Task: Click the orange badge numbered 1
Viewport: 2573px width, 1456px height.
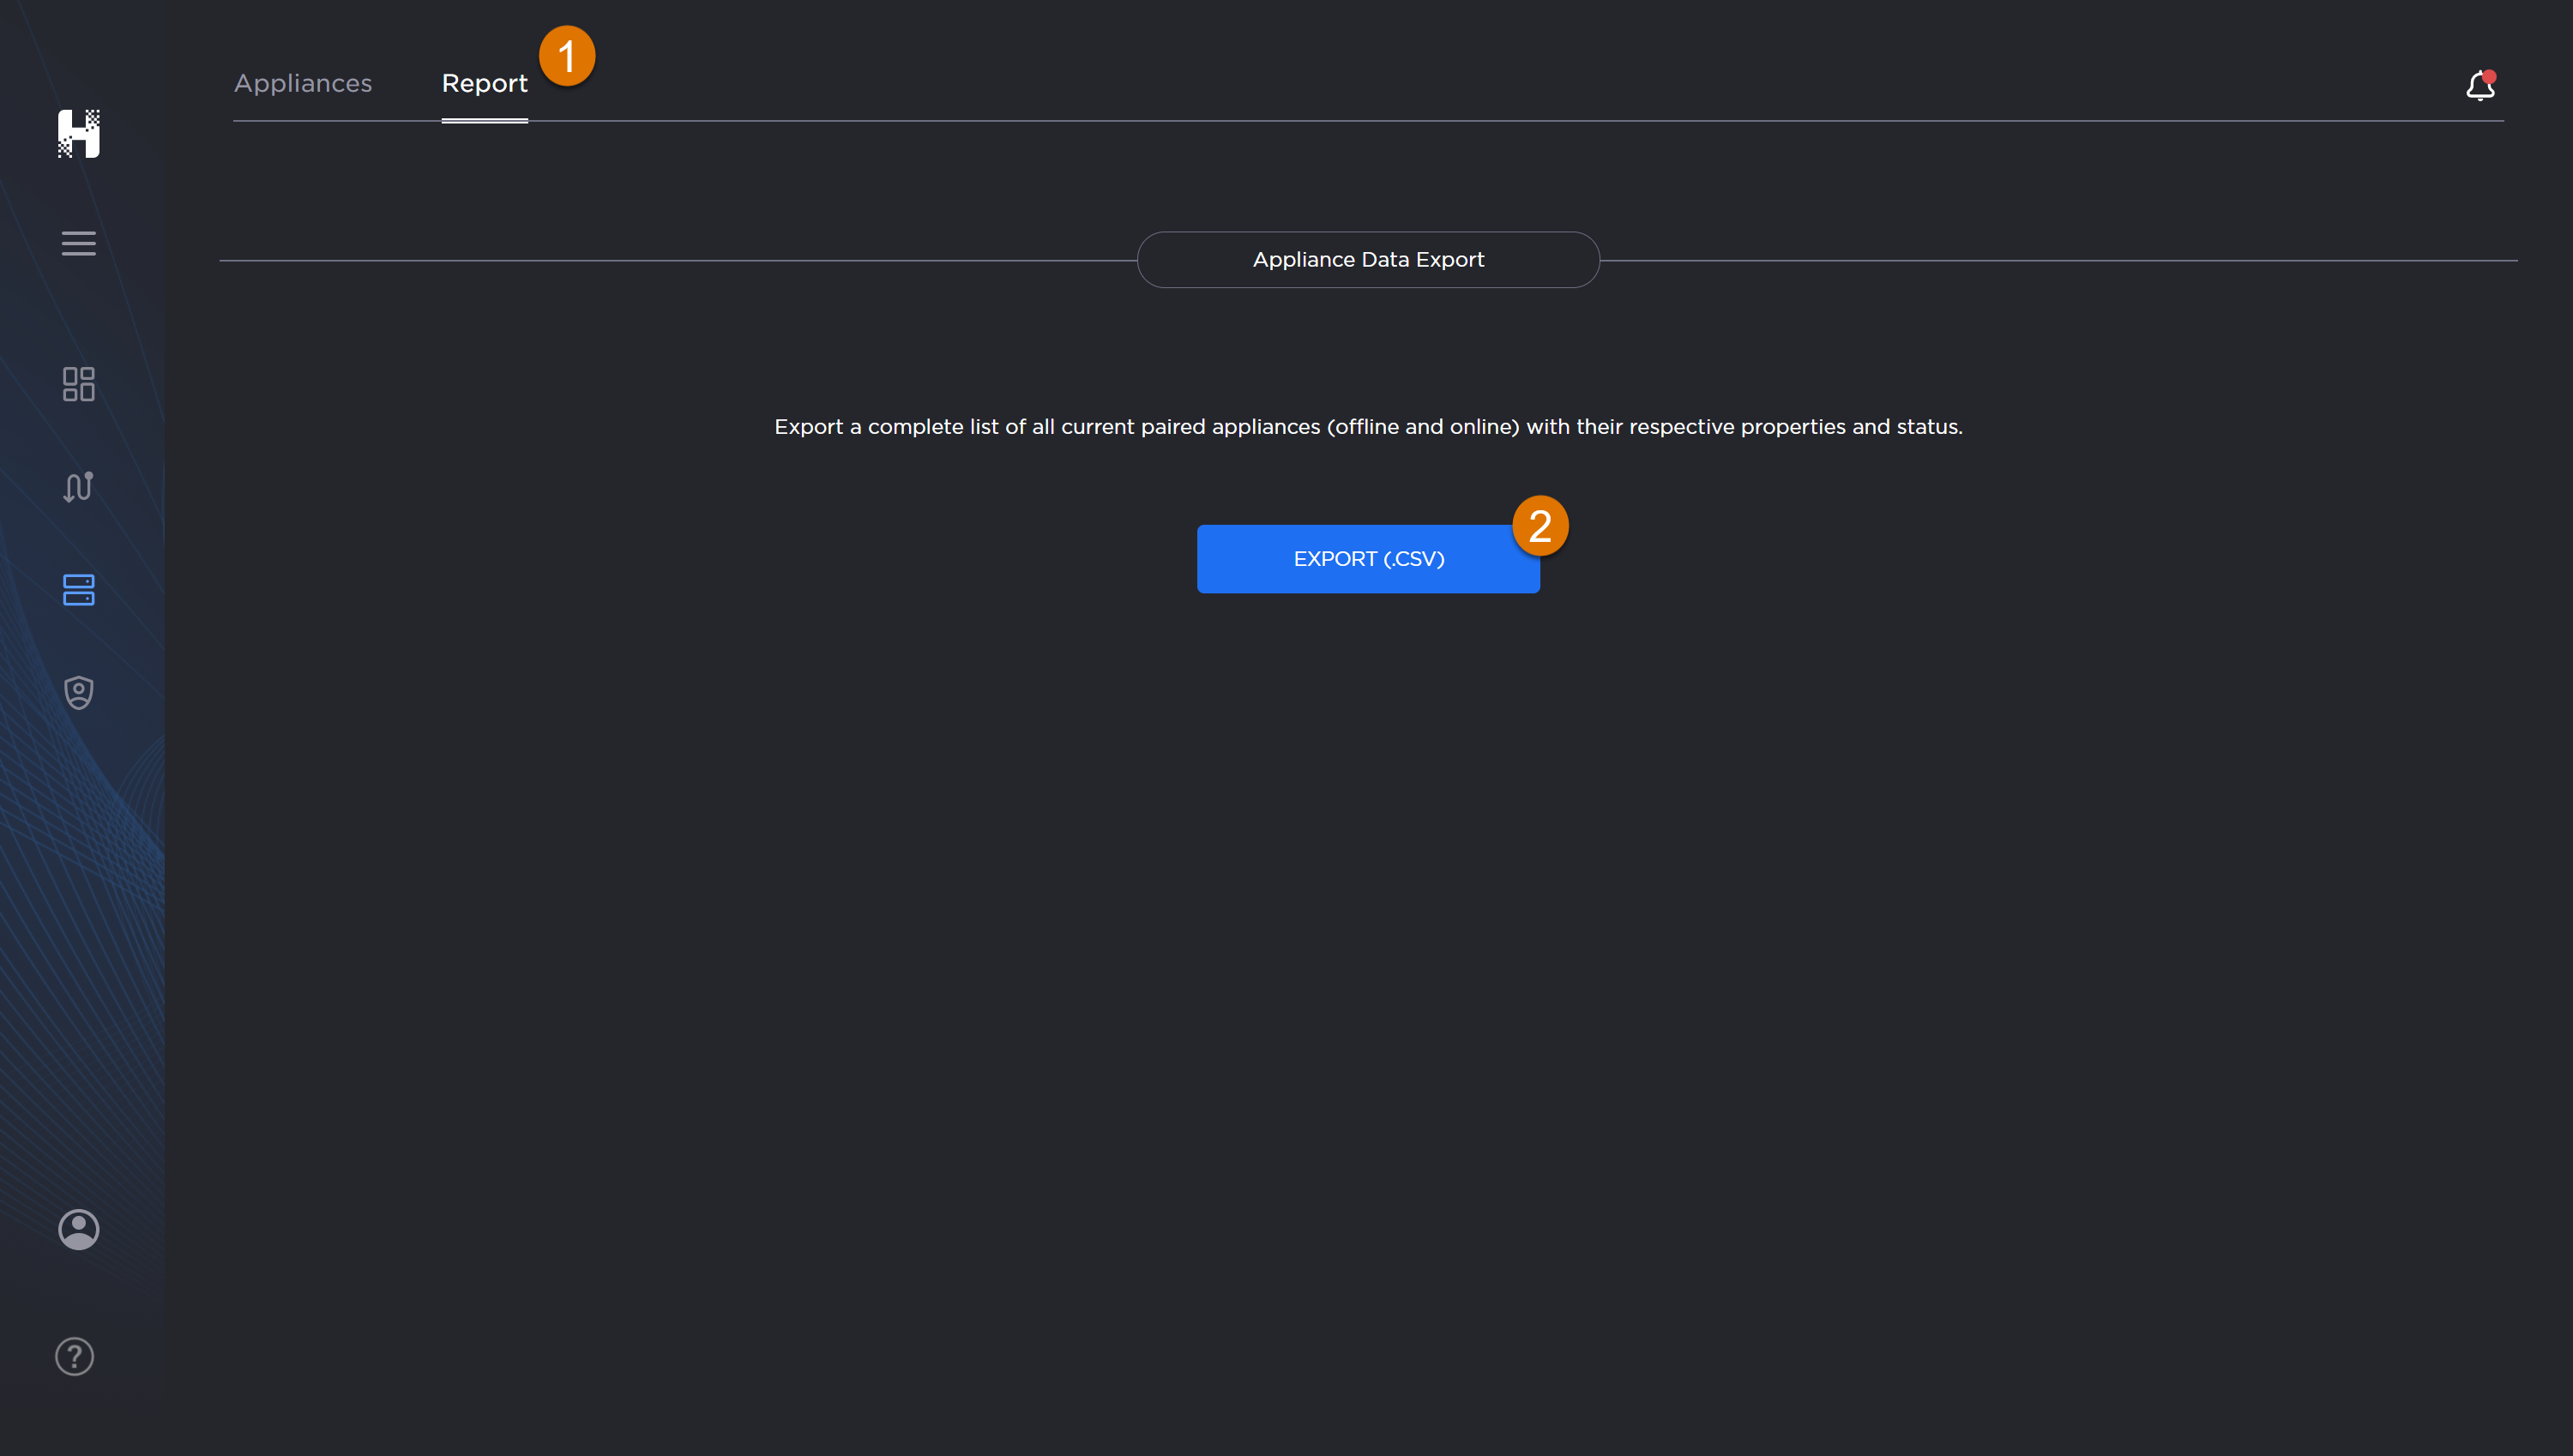Action: click(x=567, y=56)
